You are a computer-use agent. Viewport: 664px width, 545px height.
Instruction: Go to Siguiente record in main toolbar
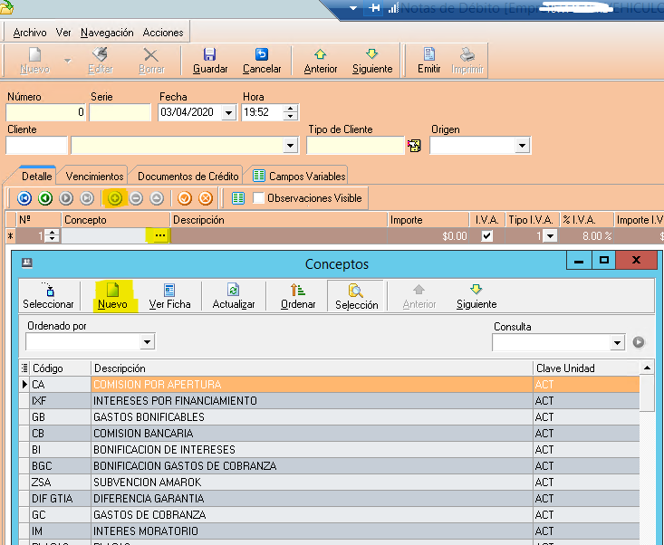tap(372, 61)
